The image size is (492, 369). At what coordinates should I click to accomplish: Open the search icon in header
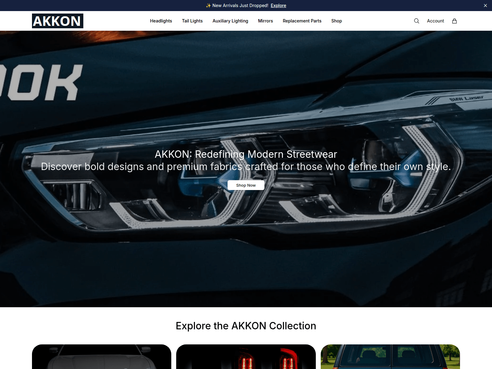[417, 21]
